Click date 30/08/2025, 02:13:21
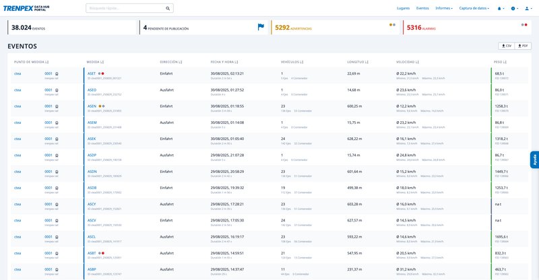539x280 pixels. [x=227, y=73]
